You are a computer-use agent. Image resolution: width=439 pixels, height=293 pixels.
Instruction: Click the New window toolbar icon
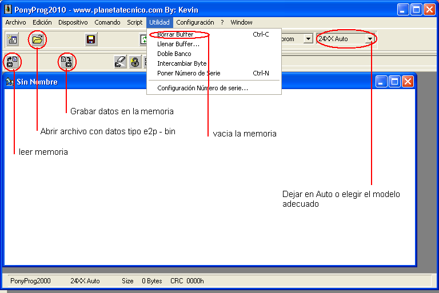[12, 39]
